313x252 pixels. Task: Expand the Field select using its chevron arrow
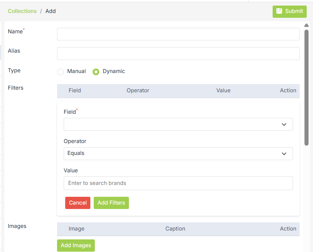point(284,124)
